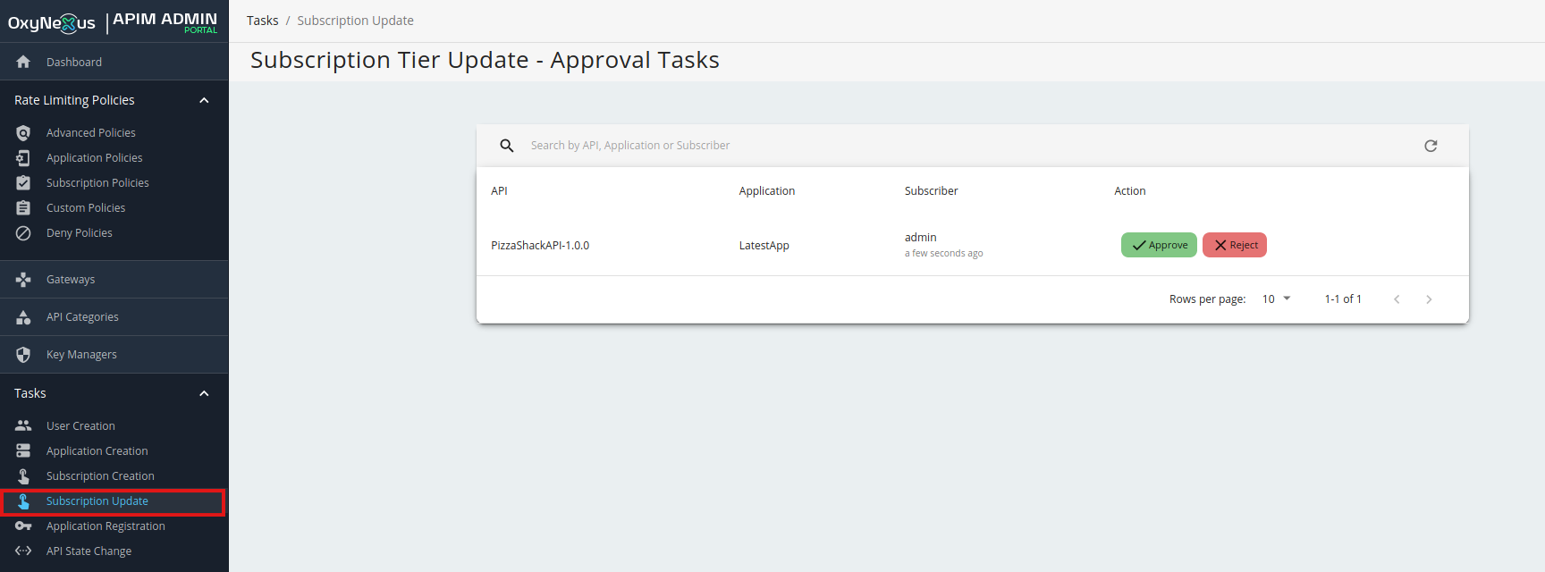Click the User Creation people icon
The height and width of the screenshot is (572, 1545).
[23, 425]
